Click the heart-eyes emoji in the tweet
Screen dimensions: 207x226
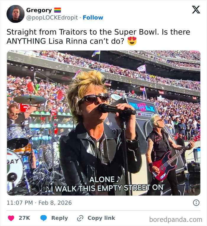point(132,41)
